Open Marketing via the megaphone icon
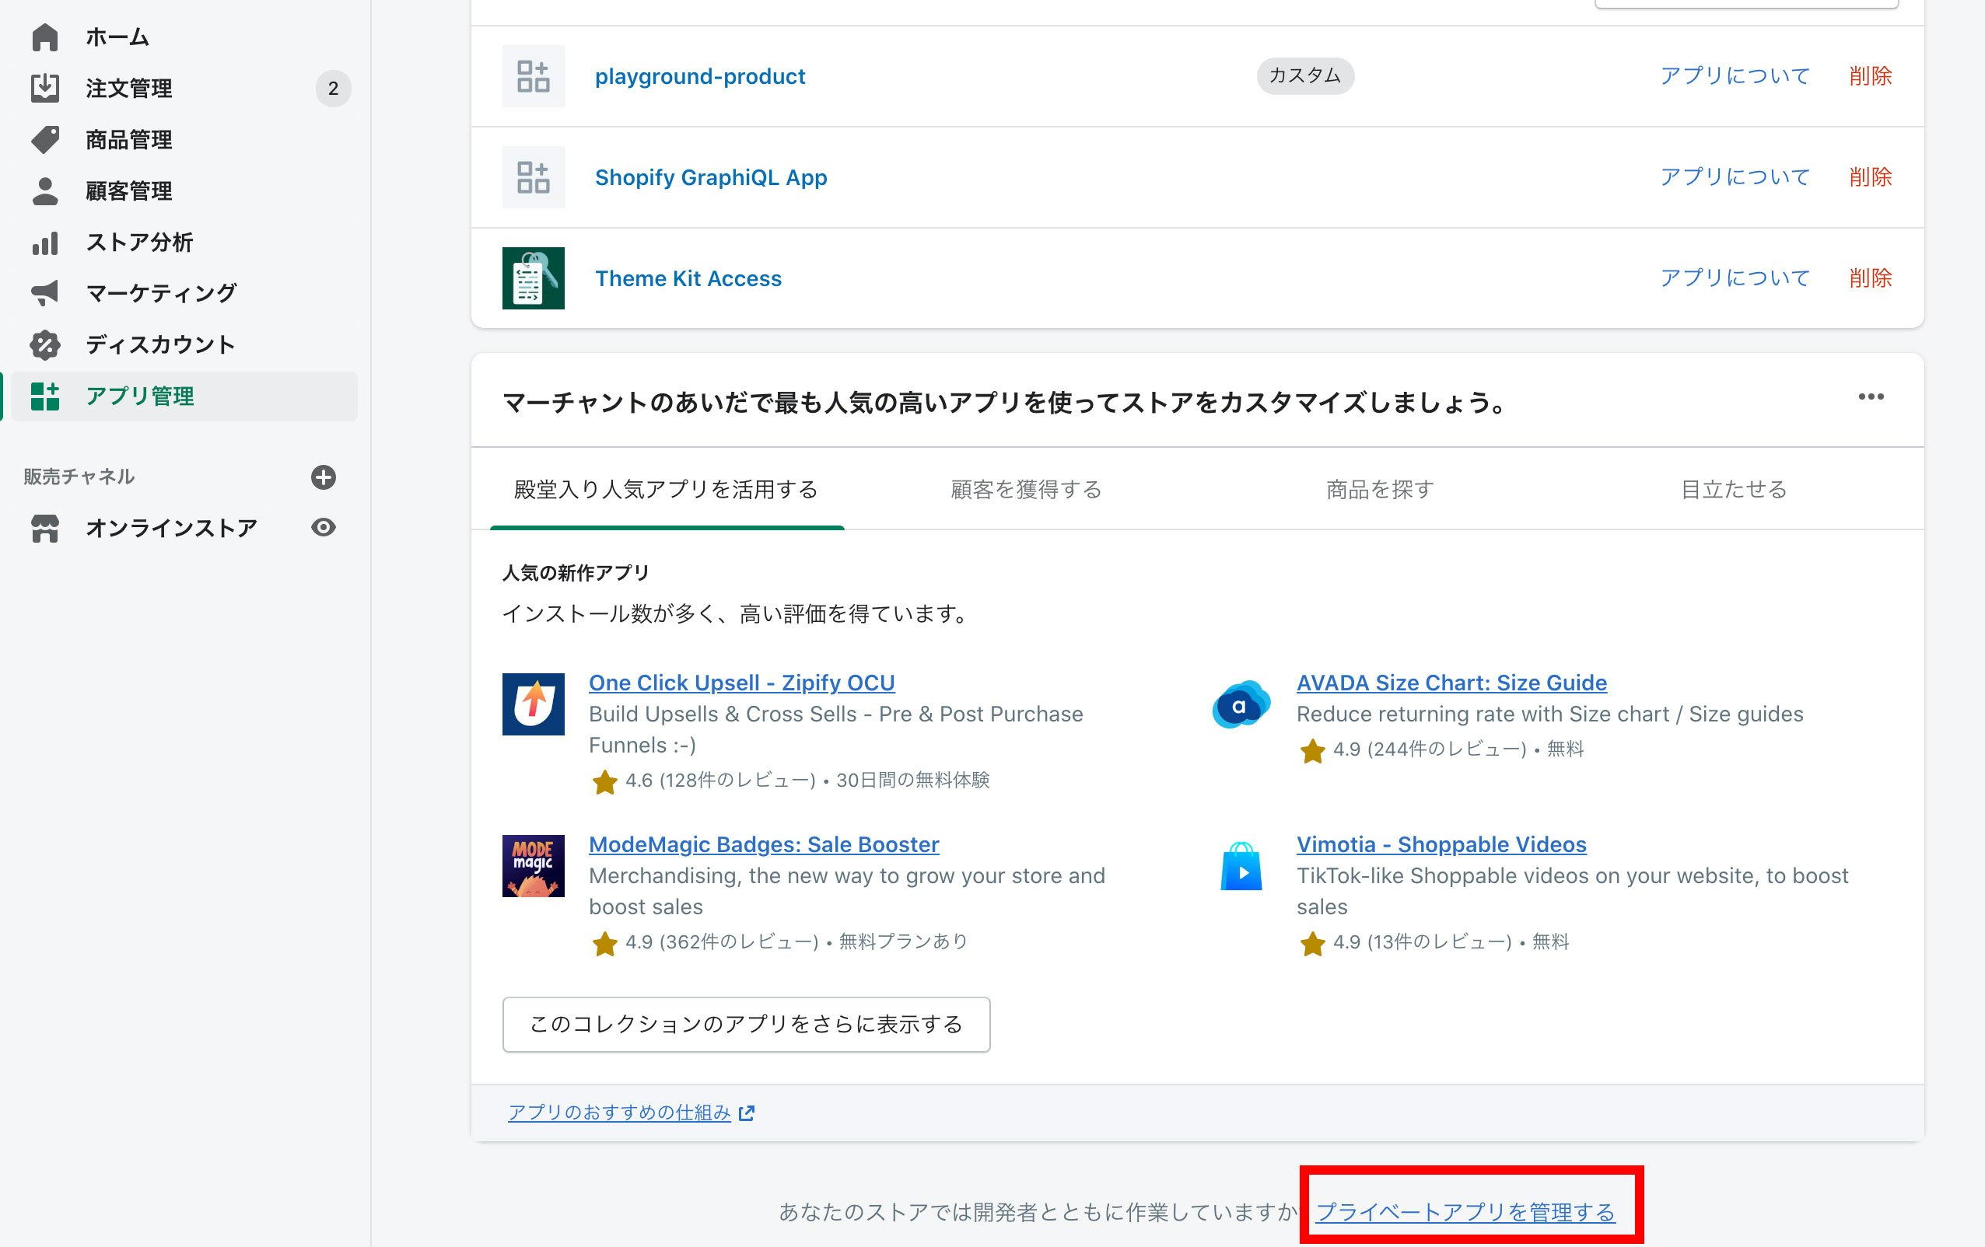This screenshot has width=1985, height=1247. point(44,293)
